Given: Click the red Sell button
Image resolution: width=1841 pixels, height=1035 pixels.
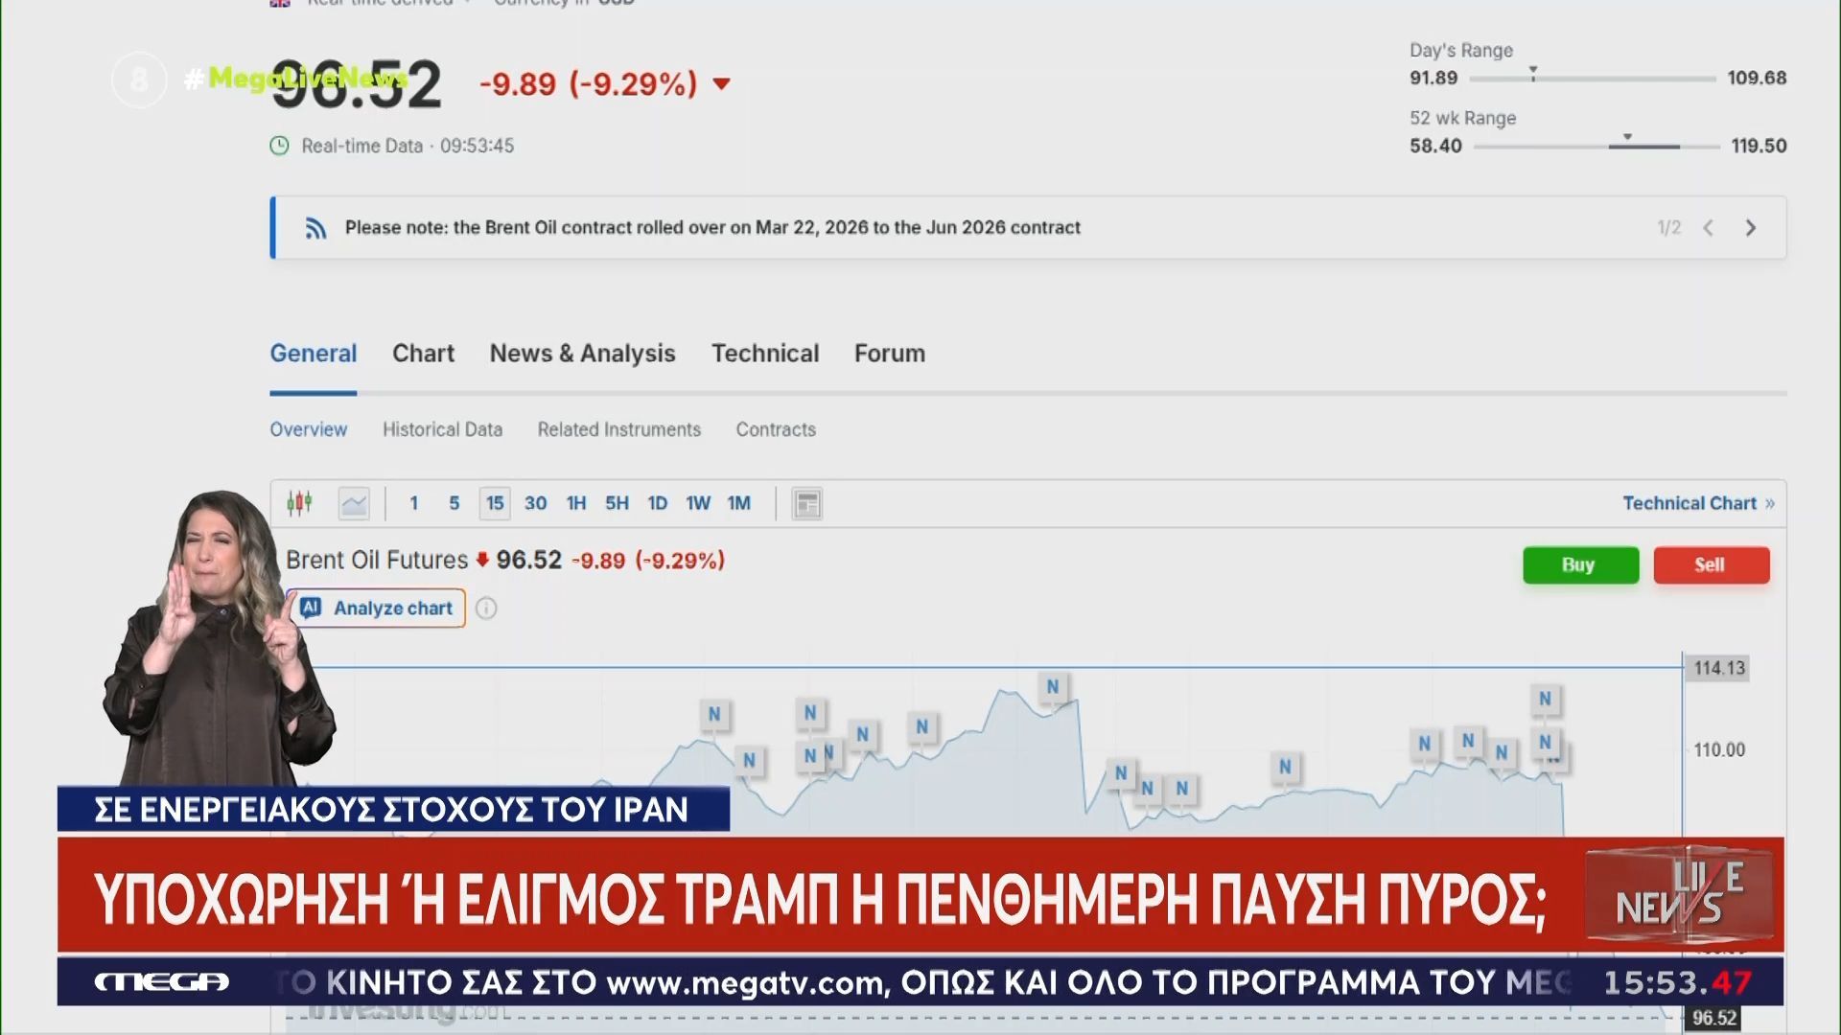Looking at the screenshot, I should tap(1712, 565).
